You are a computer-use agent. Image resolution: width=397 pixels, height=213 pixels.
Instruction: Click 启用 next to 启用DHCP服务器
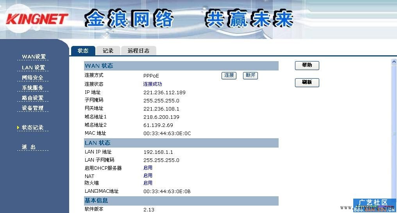point(148,168)
